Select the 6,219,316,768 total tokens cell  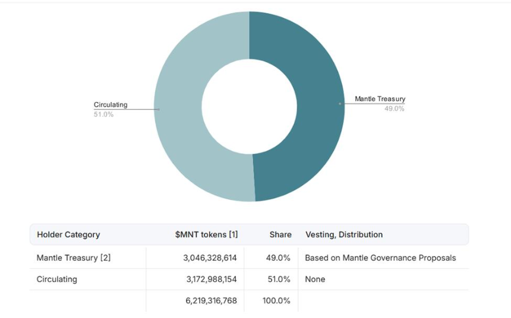pos(211,300)
